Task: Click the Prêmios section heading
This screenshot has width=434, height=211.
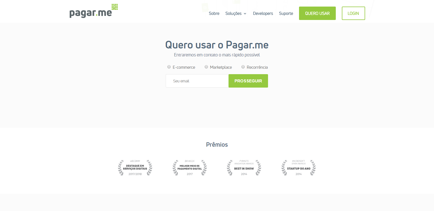Action: pyautogui.click(x=217, y=144)
